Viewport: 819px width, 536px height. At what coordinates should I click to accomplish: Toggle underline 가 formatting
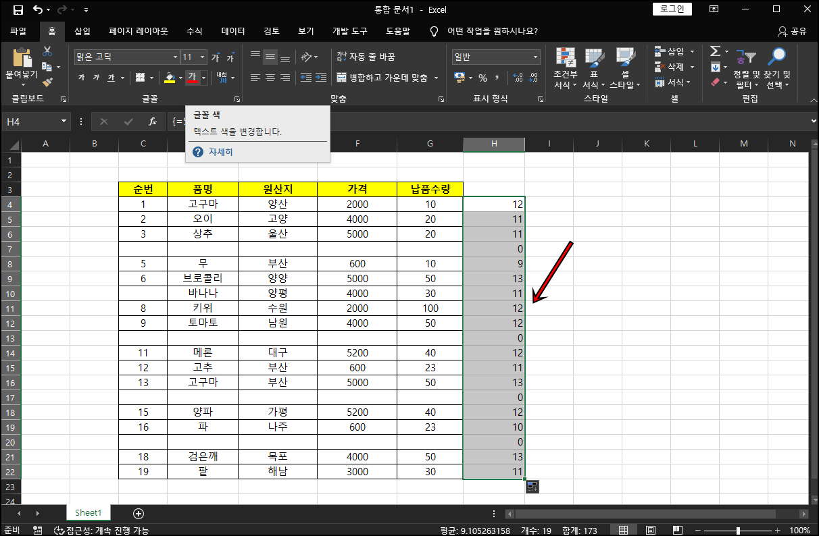click(111, 78)
